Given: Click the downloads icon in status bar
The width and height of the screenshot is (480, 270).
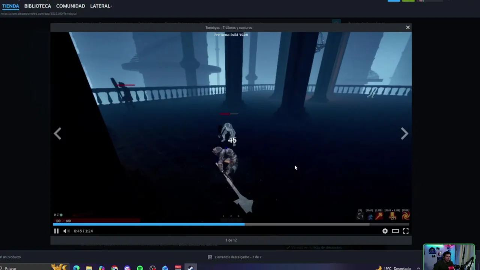Looking at the screenshot, I should (210, 257).
